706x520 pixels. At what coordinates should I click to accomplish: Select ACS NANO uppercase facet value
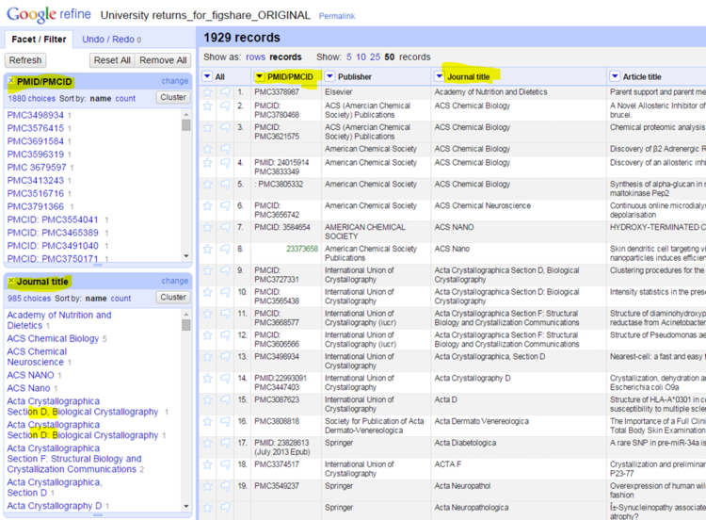(30, 375)
